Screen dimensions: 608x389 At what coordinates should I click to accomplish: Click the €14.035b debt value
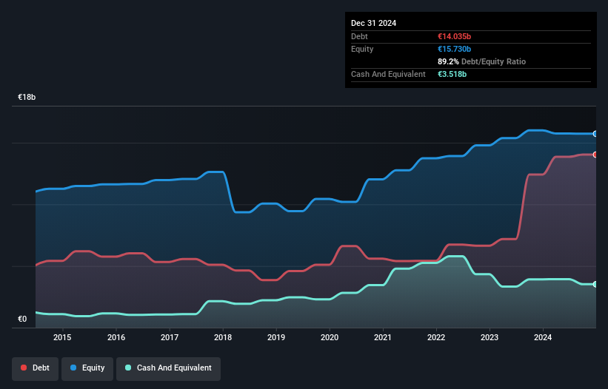pos(454,36)
